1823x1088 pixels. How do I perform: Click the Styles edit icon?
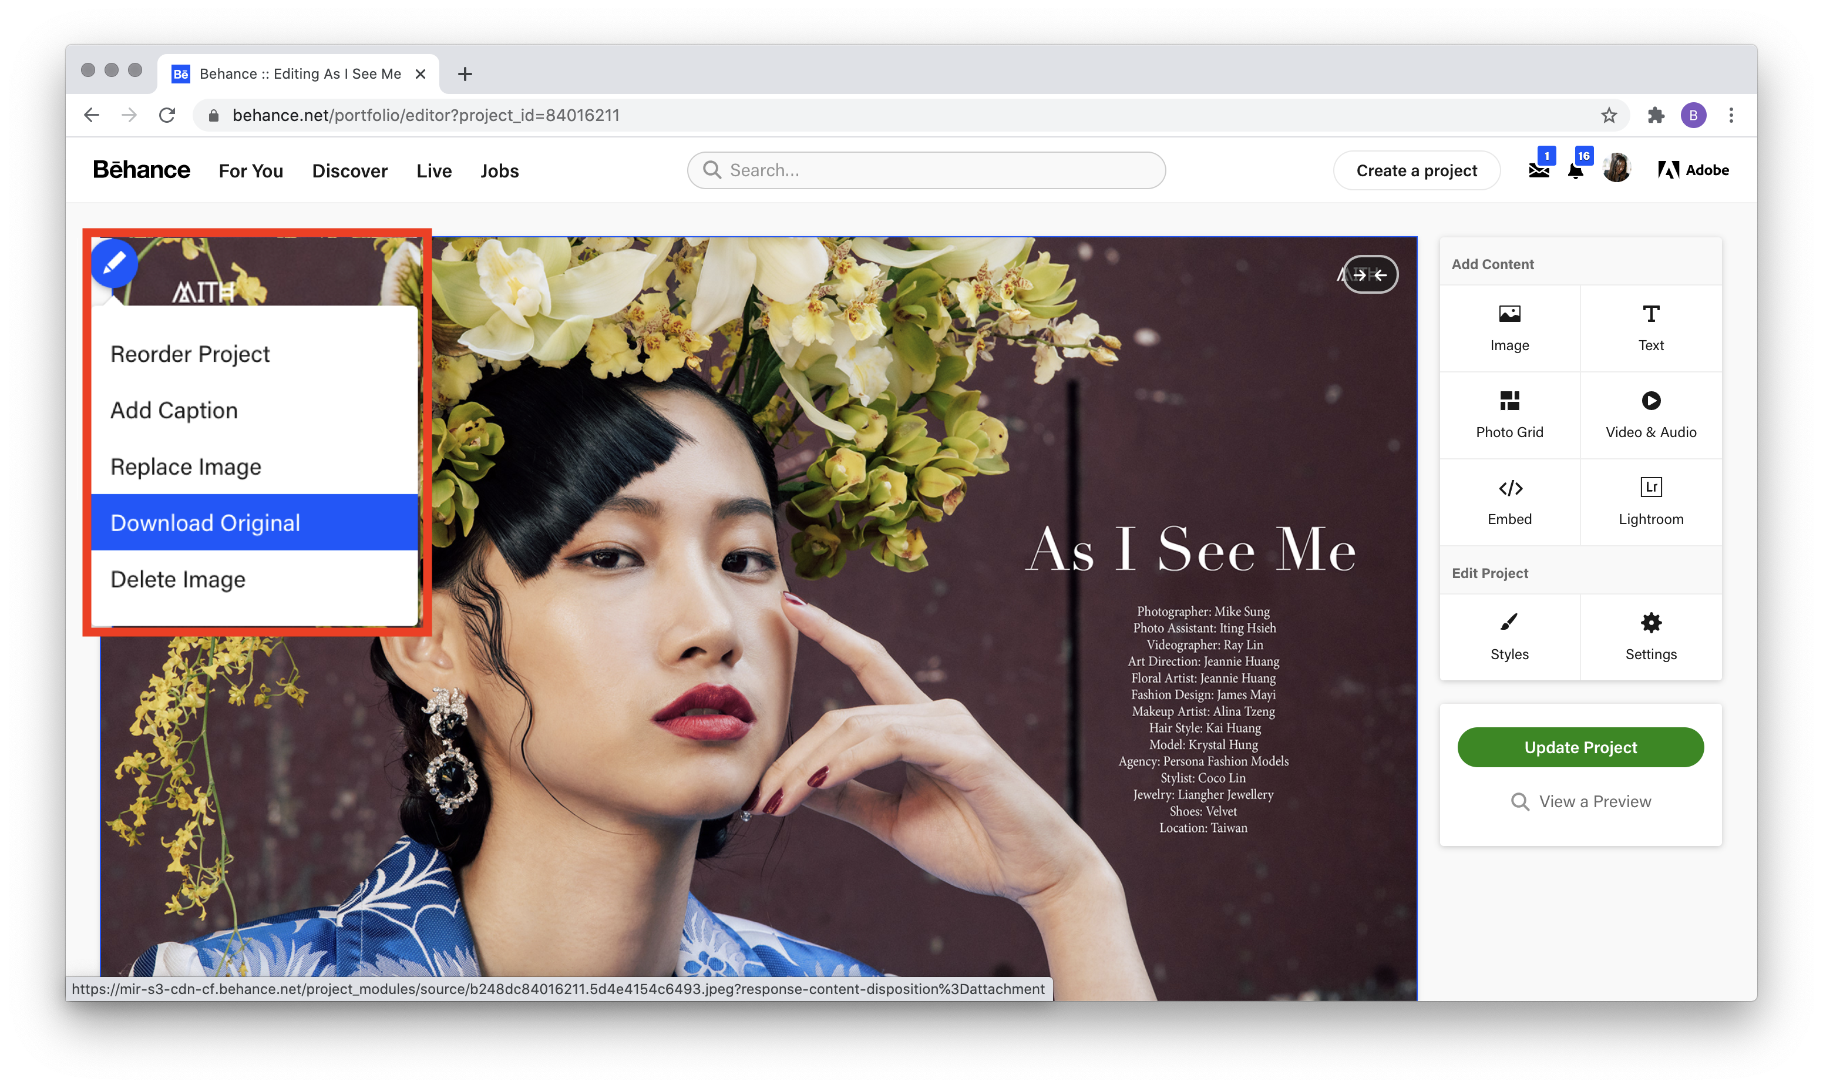tap(1509, 634)
